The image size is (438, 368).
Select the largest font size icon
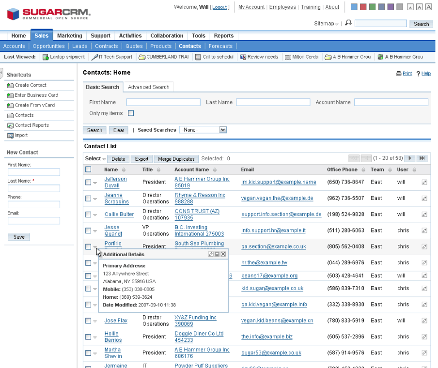(428, 7)
